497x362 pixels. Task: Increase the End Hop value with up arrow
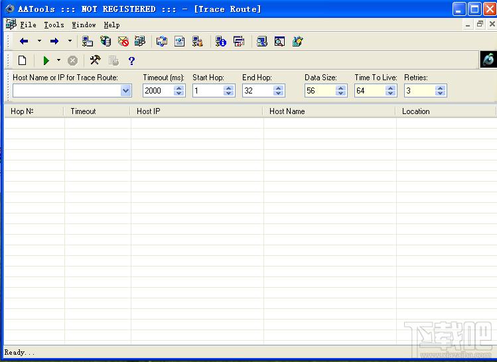coord(278,88)
